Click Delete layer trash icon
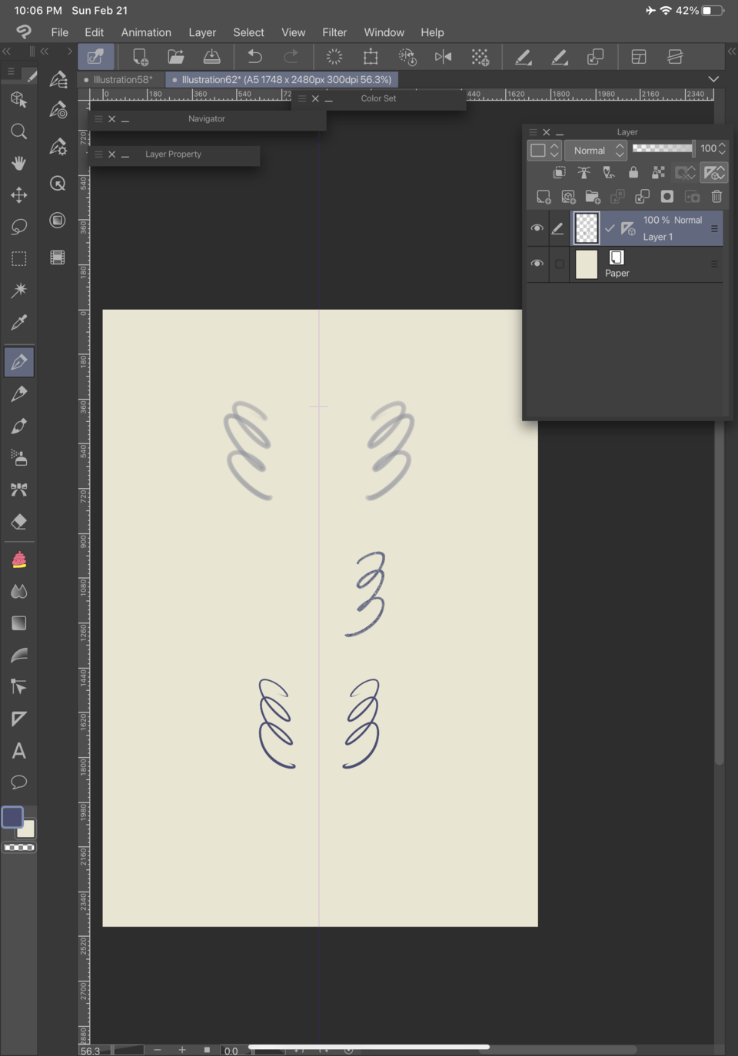The image size is (738, 1056). tap(716, 197)
